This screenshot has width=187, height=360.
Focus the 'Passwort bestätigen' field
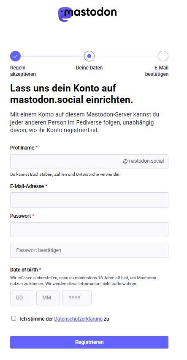pos(89,250)
